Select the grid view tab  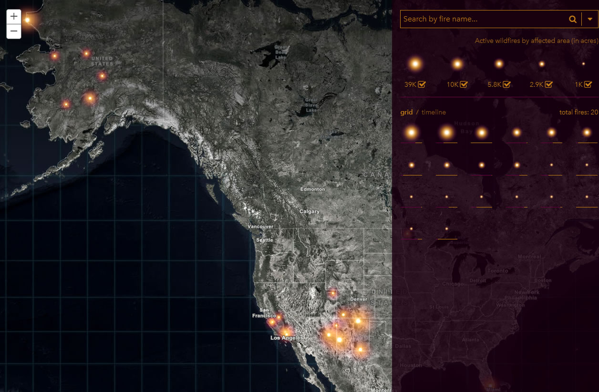[406, 112]
